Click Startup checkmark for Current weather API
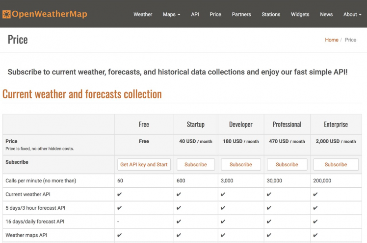367x243 pixels. (179, 194)
